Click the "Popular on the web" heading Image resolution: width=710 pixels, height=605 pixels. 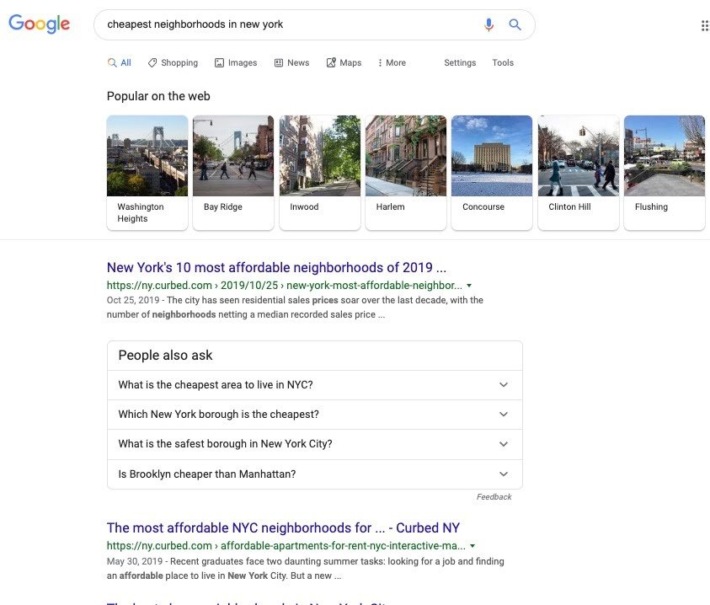tap(158, 96)
